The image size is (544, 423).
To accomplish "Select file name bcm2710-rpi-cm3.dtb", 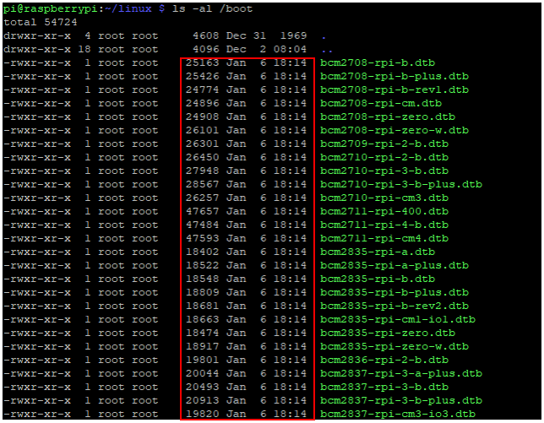I will click(x=384, y=198).
